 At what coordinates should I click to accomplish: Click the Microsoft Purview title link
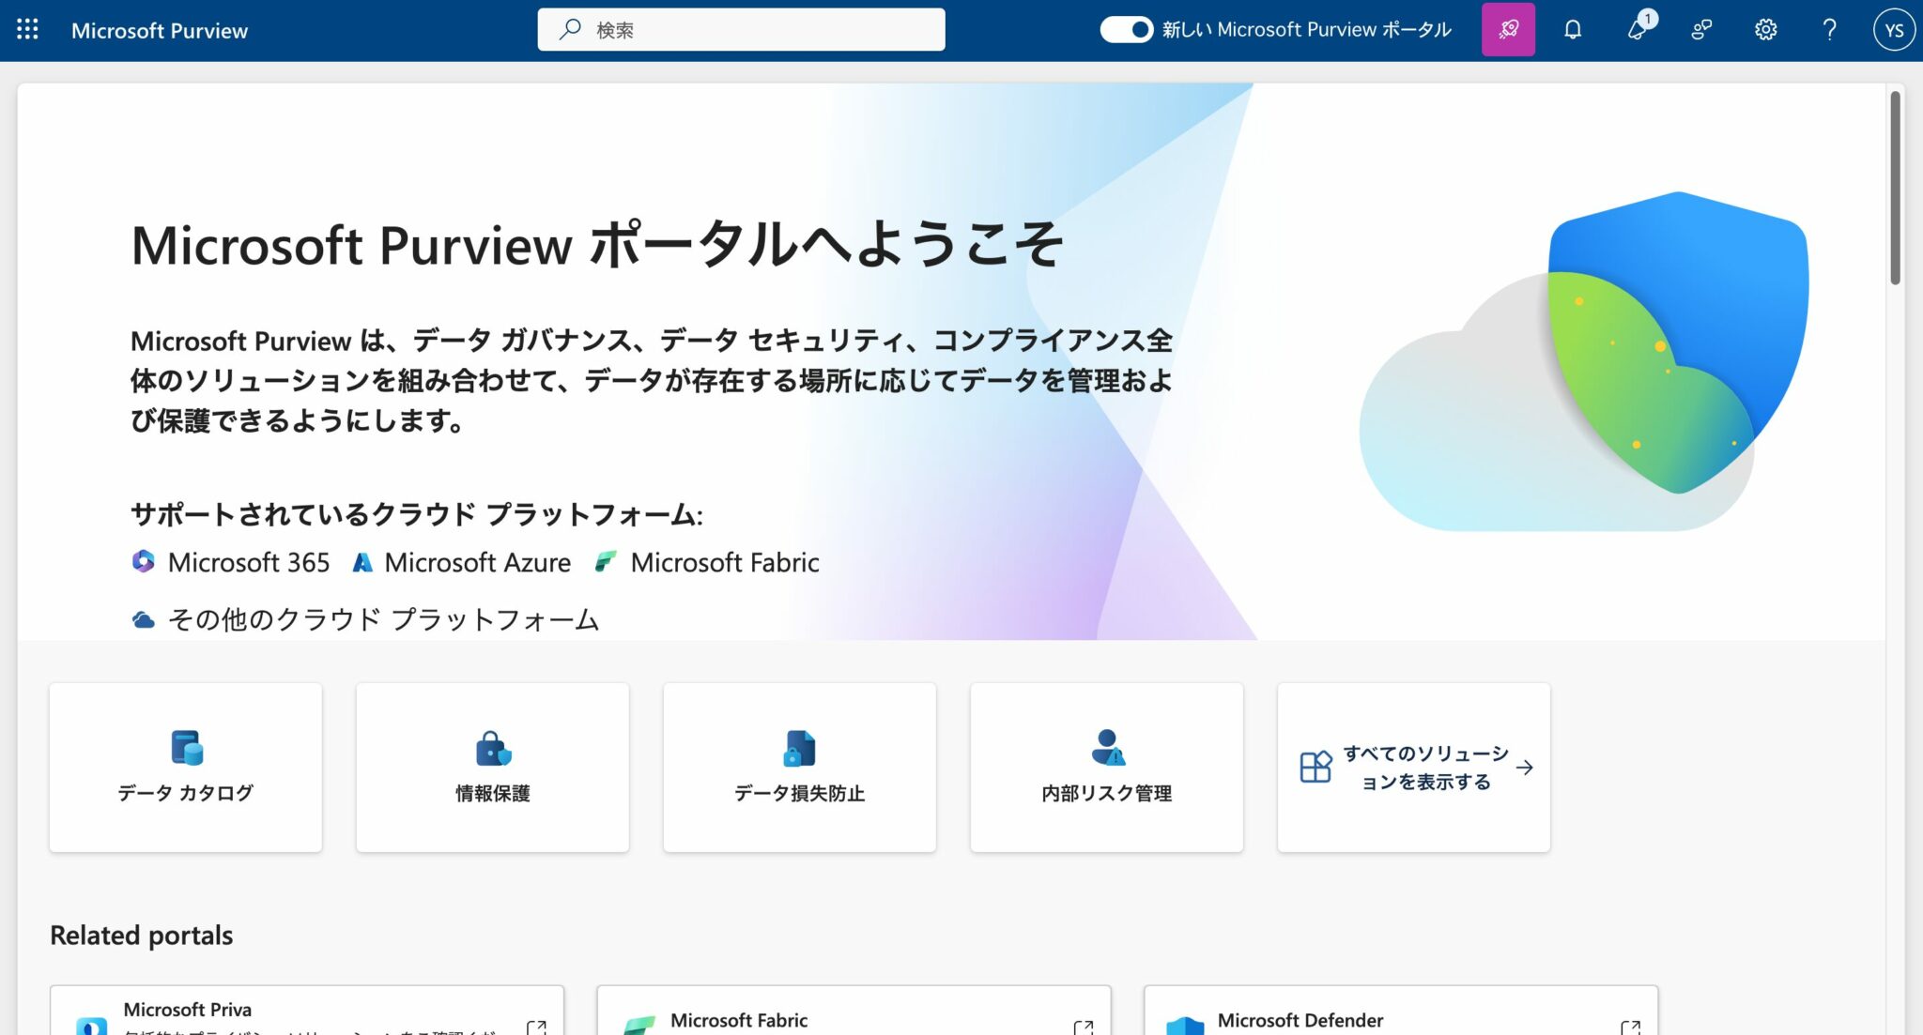coord(160,30)
